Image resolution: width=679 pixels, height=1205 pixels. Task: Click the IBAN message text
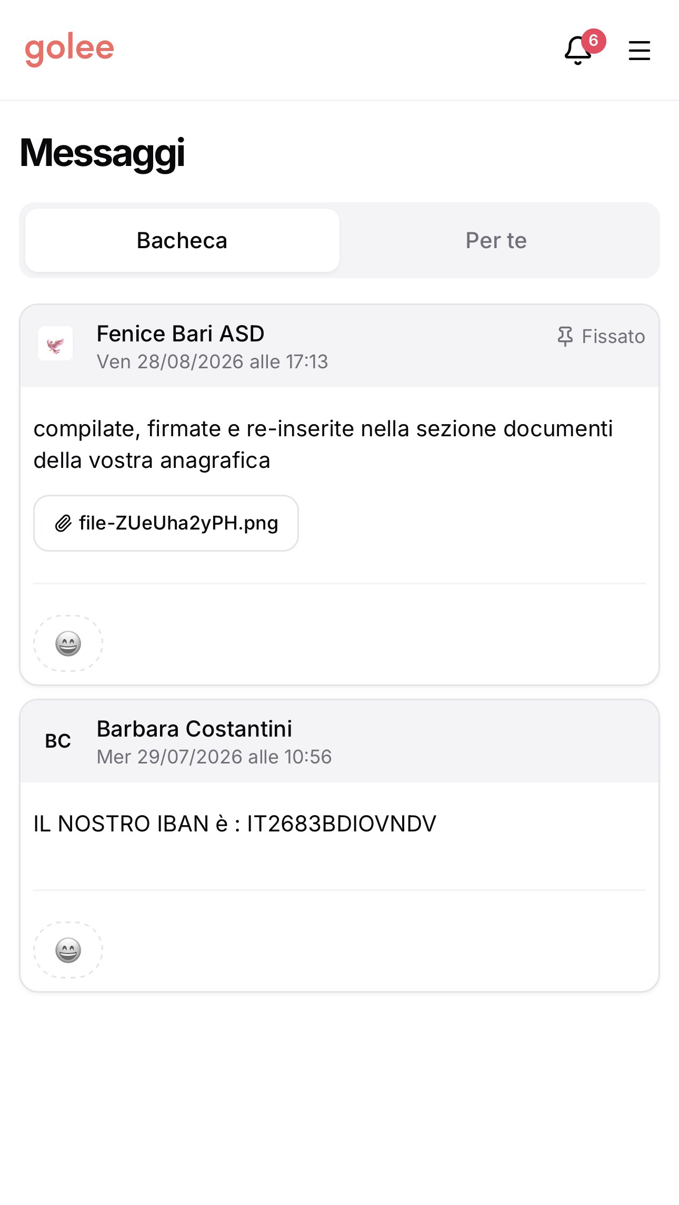(235, 824)
